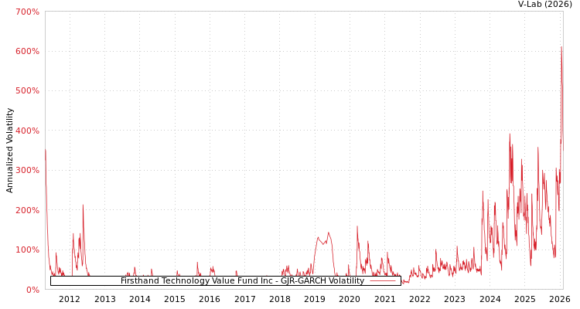
Task: Click the 0% y-axis label
Action: click(32, 290)
